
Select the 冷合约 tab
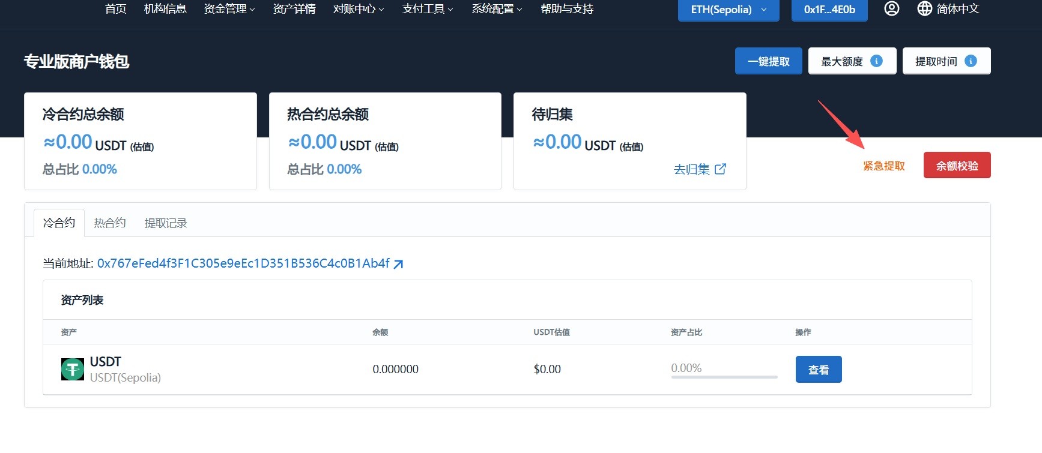(x=59, y=223)
